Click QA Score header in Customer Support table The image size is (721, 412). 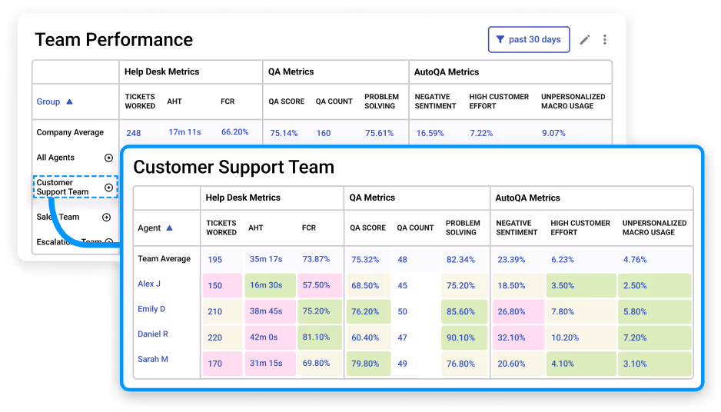pos(368,228)
